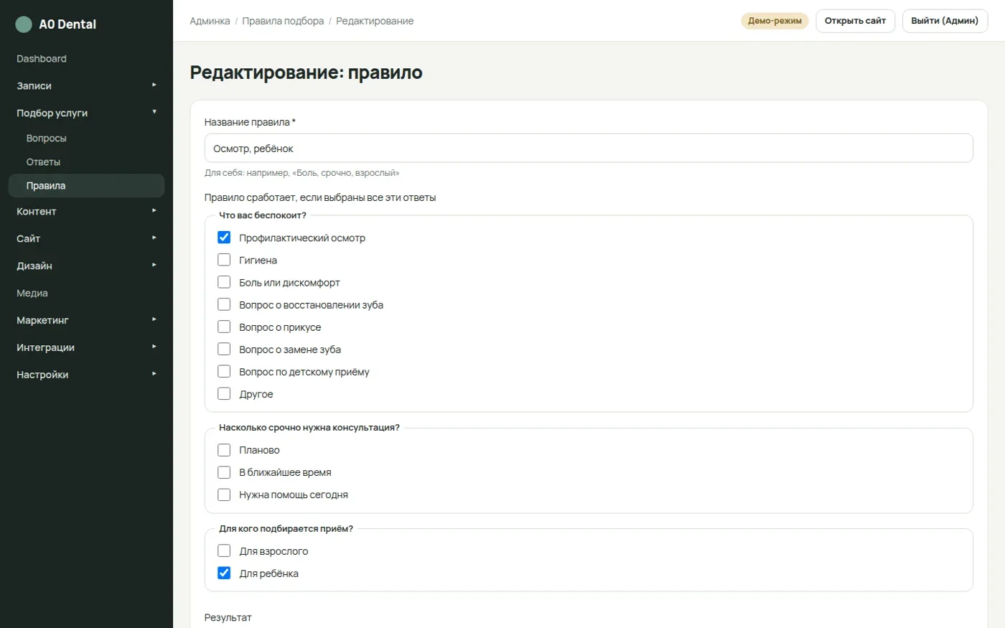Expand the Контент menu section
Viewport: 1005px width, 628px height.
[x=86, y=211]
